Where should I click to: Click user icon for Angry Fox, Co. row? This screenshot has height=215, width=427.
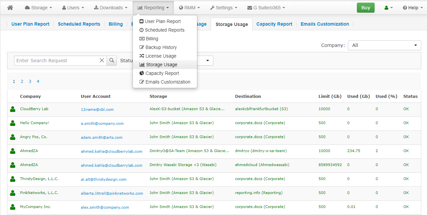[x=13, y=137]
